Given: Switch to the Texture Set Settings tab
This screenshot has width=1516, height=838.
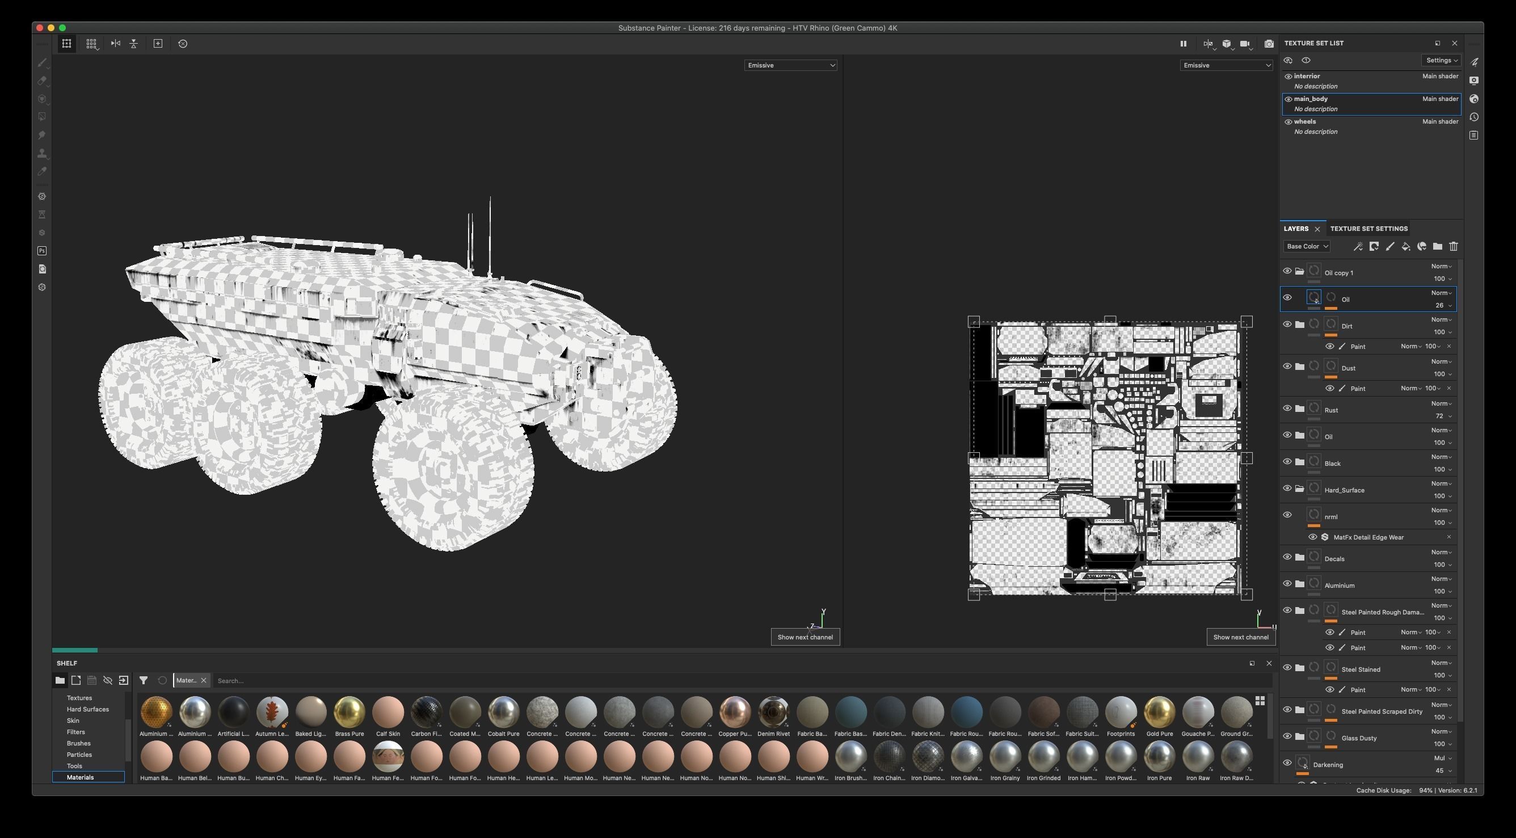Looking at the screenshot, I should tap(1368, 229).
